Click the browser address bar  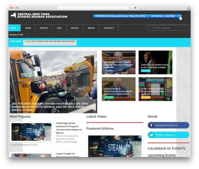point(94,8)
